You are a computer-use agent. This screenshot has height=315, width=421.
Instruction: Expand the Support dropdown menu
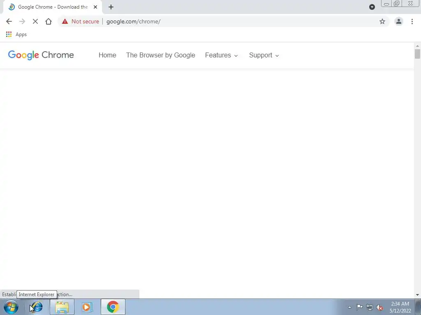tap(264, 55)
